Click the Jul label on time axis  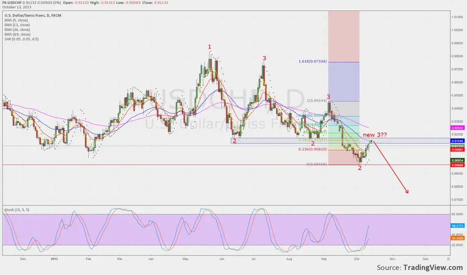(254, 259)
